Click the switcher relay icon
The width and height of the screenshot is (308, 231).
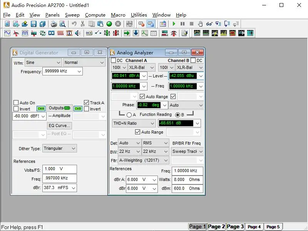pyautogui.click(x=98, y=33)
